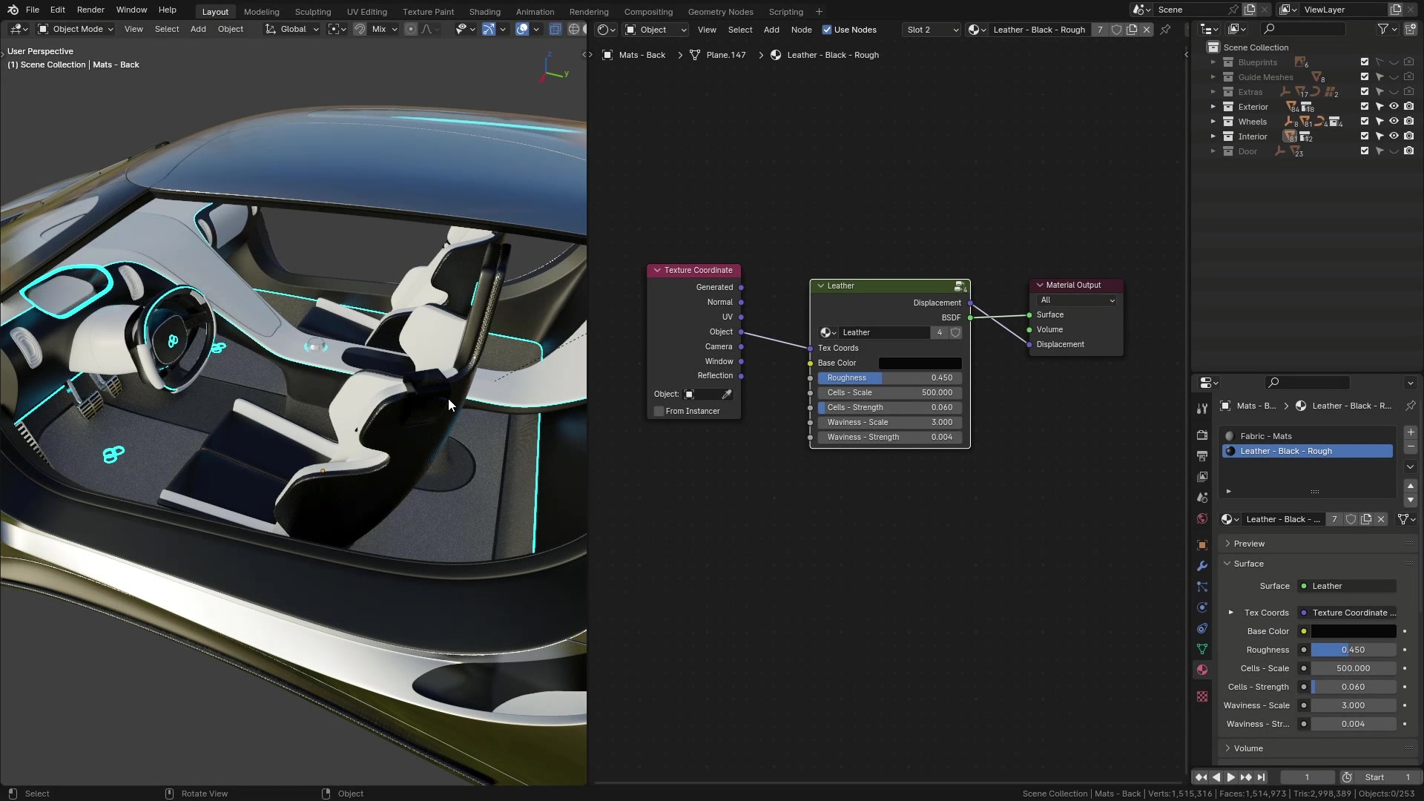
Task: Collapse the Texture Coordinate node header
Action: pos(657,271)
